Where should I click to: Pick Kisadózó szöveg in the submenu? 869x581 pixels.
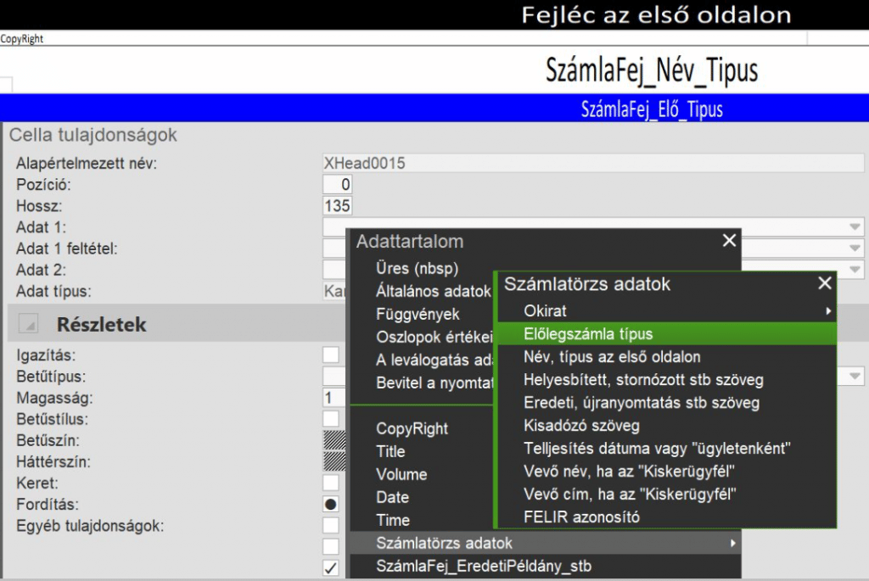tap(581, 425)
